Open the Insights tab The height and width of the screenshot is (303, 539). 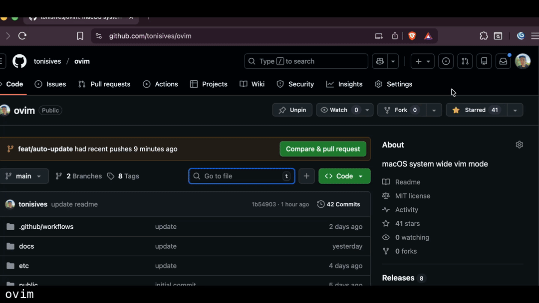(344, 84)
